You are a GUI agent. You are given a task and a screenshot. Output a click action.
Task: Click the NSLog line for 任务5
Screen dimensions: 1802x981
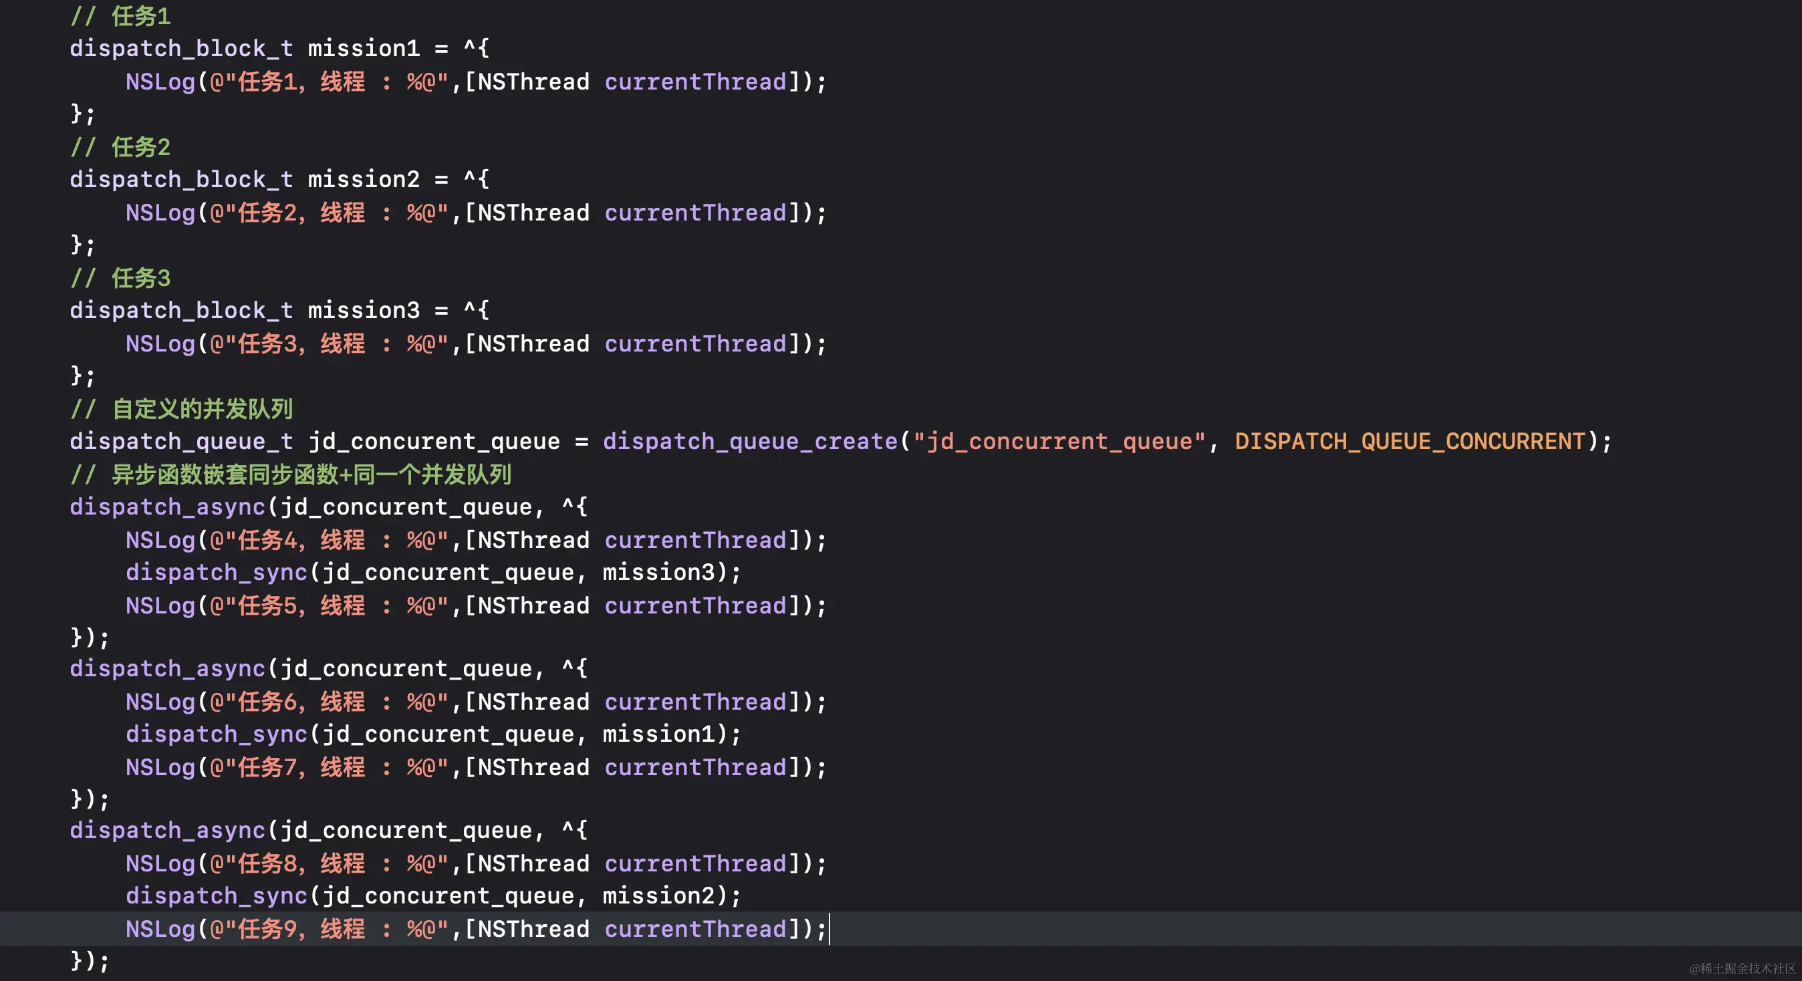(x=476, y=605)
